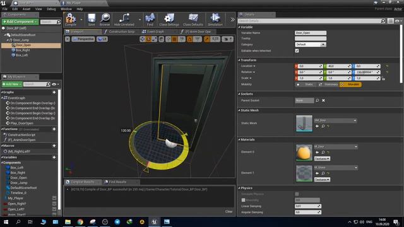Reset Location to default arrow
This screenshot has height=227, width=404.
(x=387, y=66)
